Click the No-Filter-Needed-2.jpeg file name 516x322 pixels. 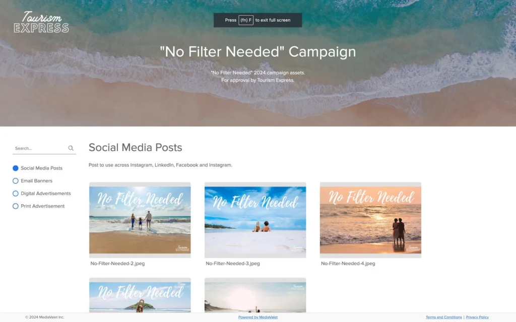pyautogui.click(x=117, y=264)
